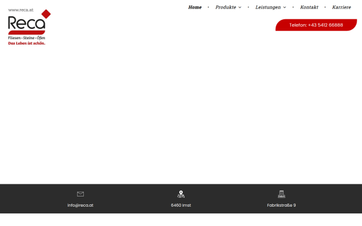
Task: Go to the Karriere page
Action: click(341, 7)
